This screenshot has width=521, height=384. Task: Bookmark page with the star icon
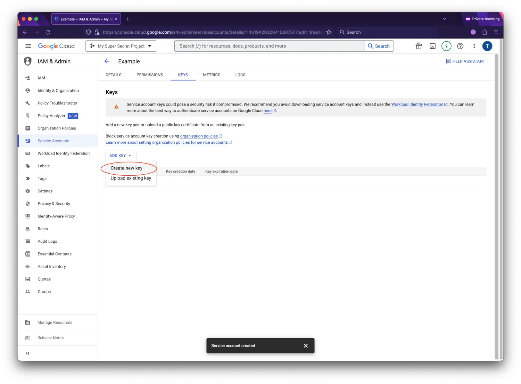pos(329,32)
